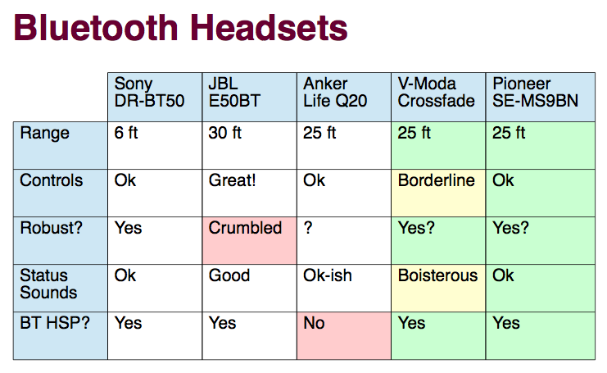607x373 pixels.
Task: Click the red Crumbled cell
Action: (x=249, y=239)
